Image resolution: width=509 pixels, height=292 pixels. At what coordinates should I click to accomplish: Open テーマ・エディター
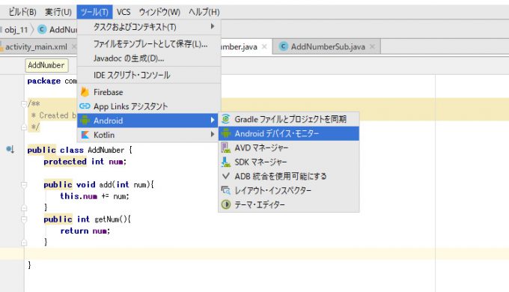pos(289,204)
